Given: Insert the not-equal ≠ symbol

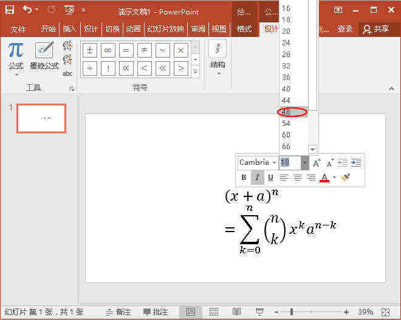Looking at the screenshot, I should coord(144,50).
